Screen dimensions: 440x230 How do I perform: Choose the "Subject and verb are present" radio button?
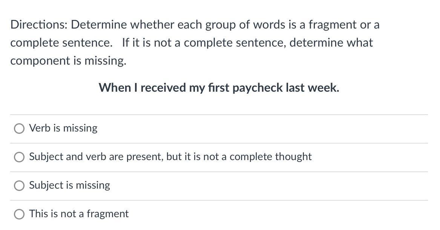click(x=19, y=157)
